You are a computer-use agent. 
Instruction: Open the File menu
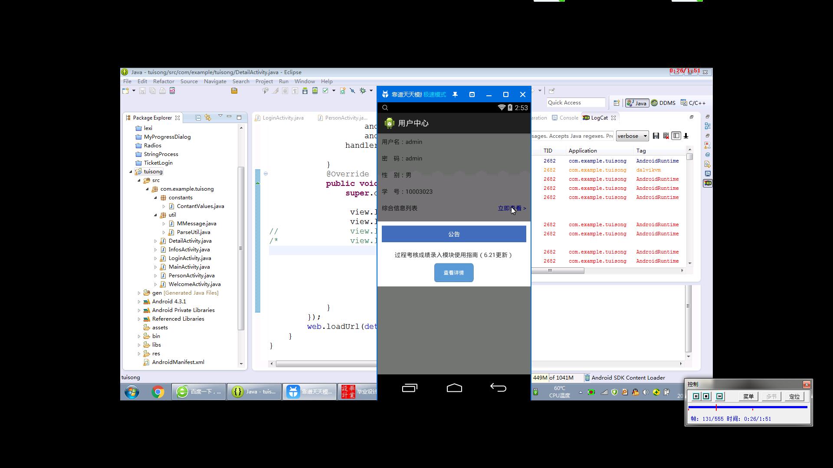(127, 81)
